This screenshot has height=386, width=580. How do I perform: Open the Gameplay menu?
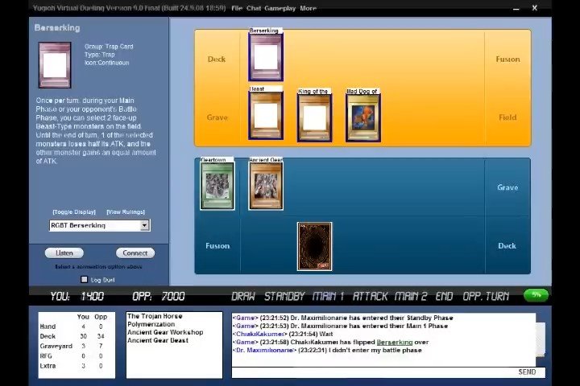(x=280, y=8)
